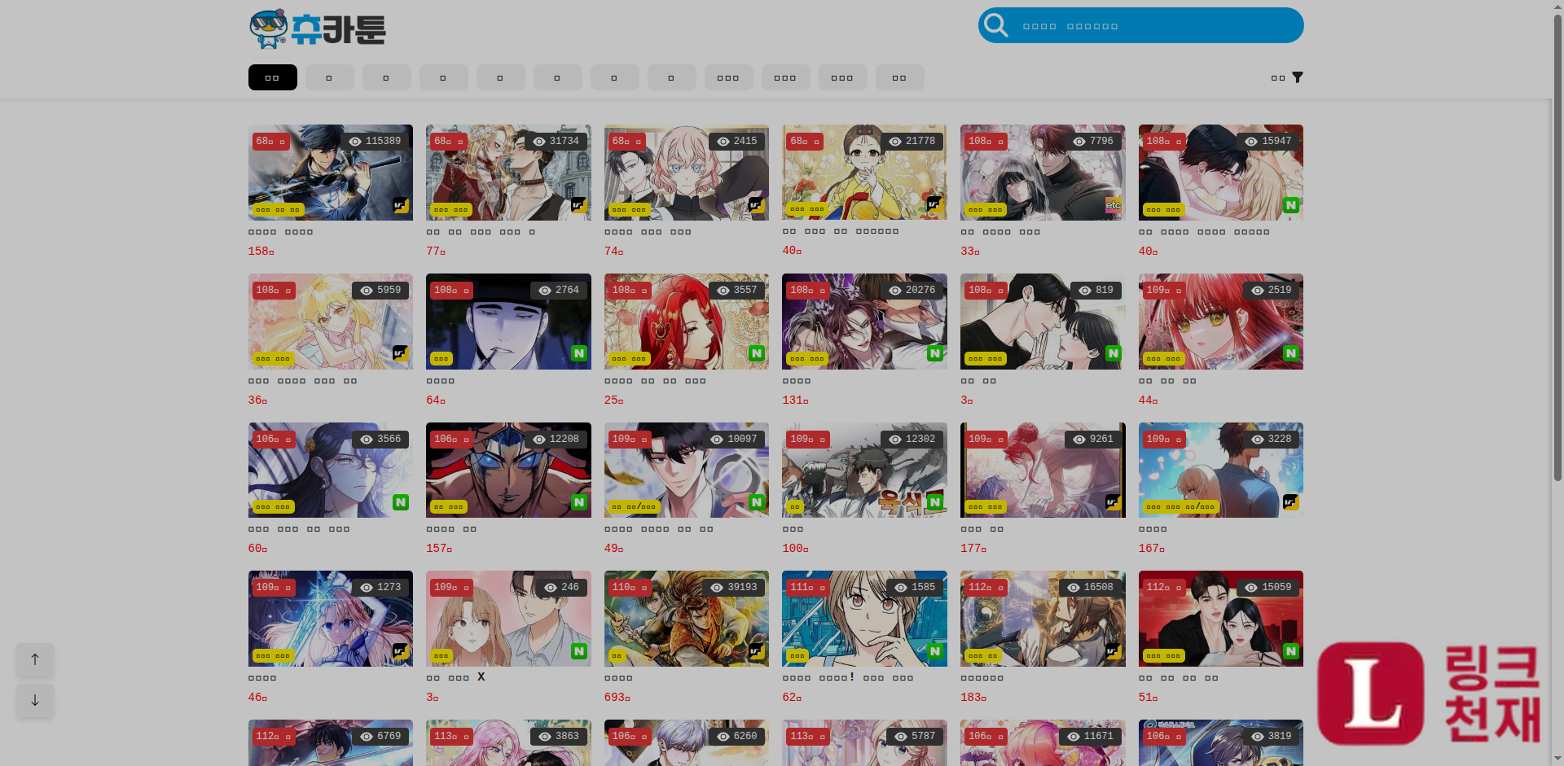
Task: Open the webtoon thumbnail with 5959 views
Action: click(x=331, y=322)
